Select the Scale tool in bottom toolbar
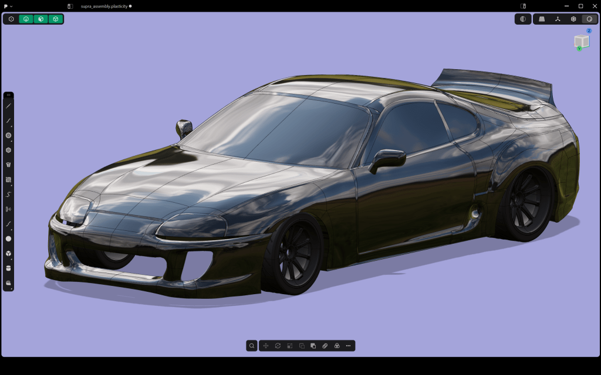Image resolution: width=601 pixels, height=375 pixels. [289, 346]
